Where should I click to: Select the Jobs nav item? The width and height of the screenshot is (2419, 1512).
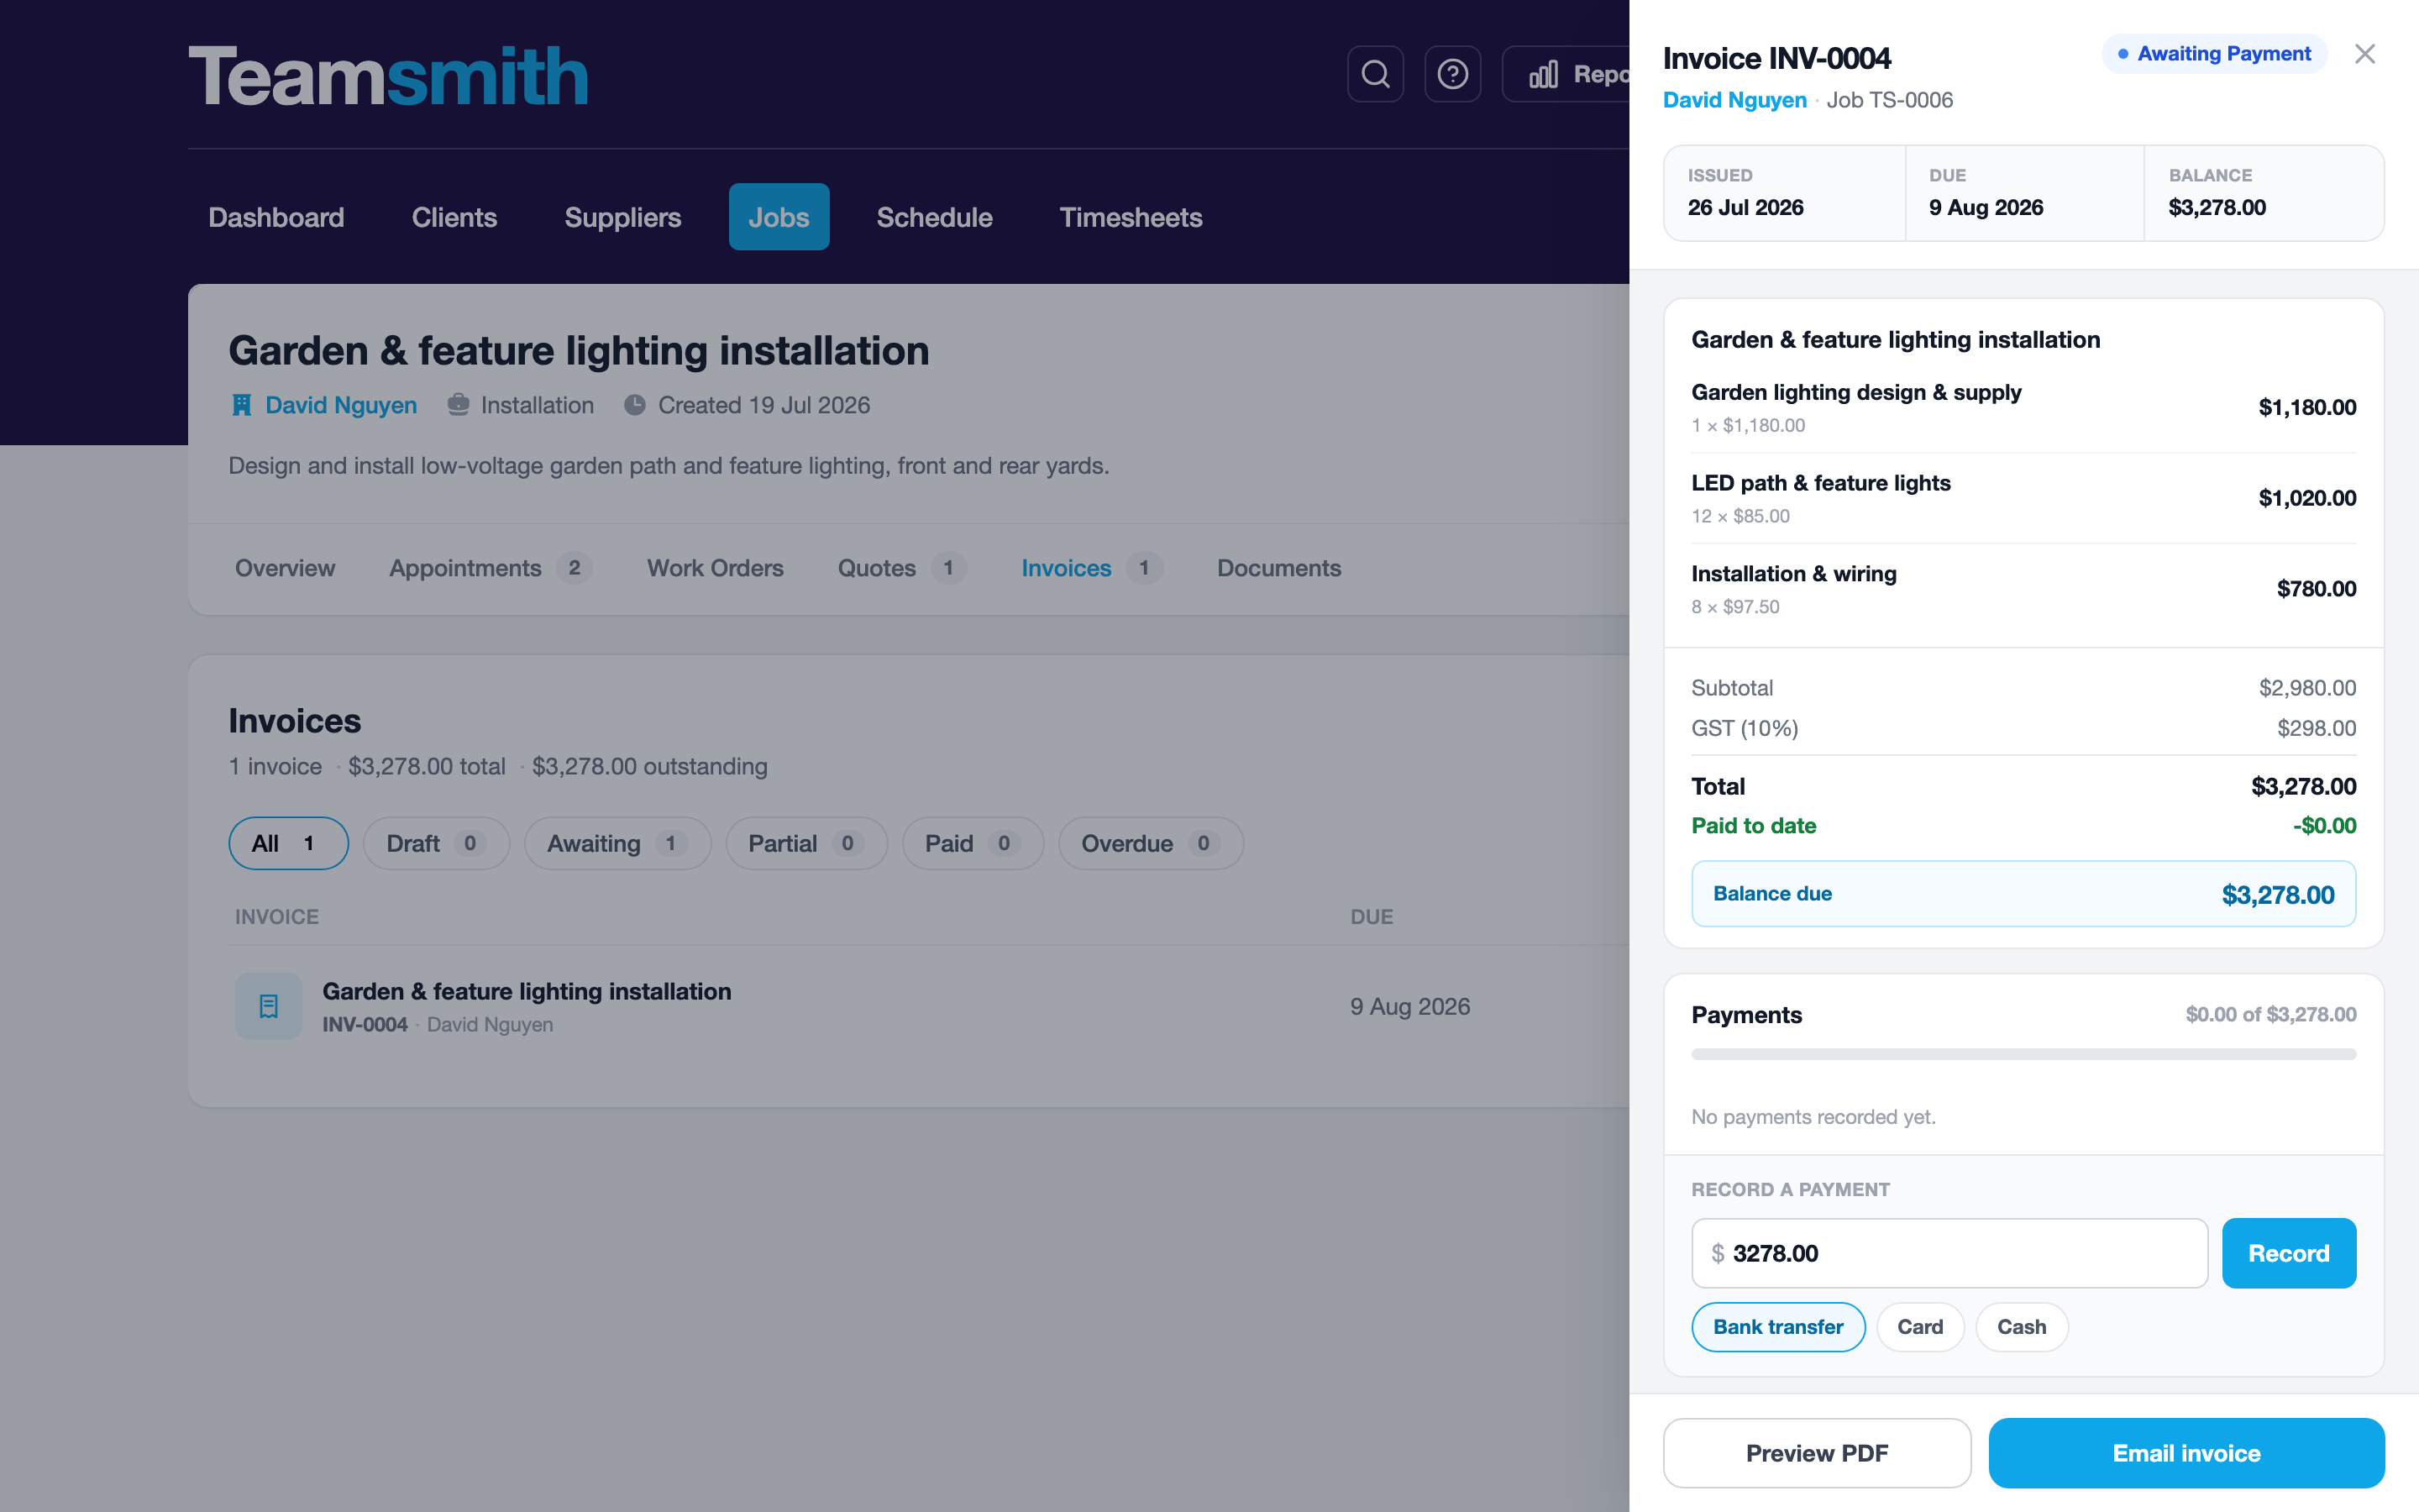[779, 217]
